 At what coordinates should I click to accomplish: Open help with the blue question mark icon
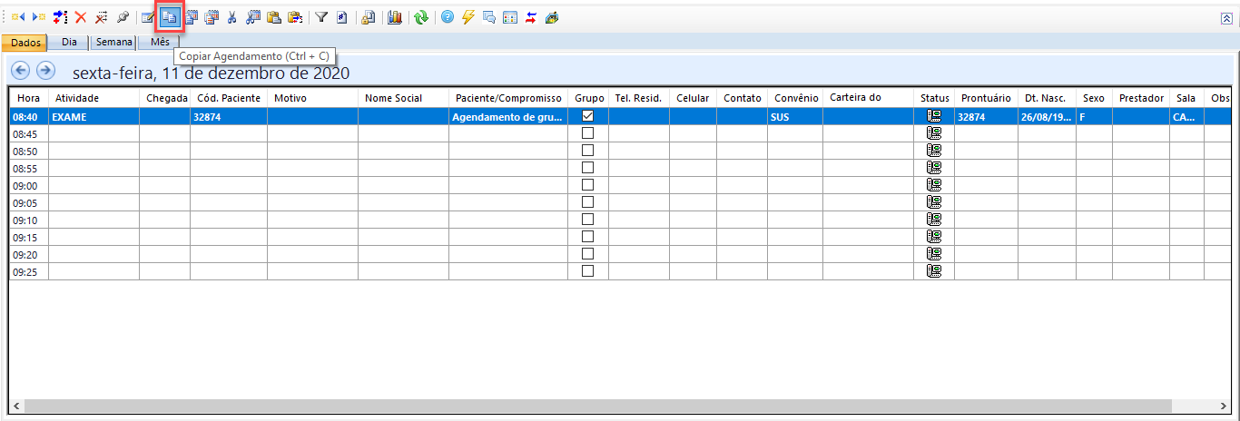tap(448, 16)
